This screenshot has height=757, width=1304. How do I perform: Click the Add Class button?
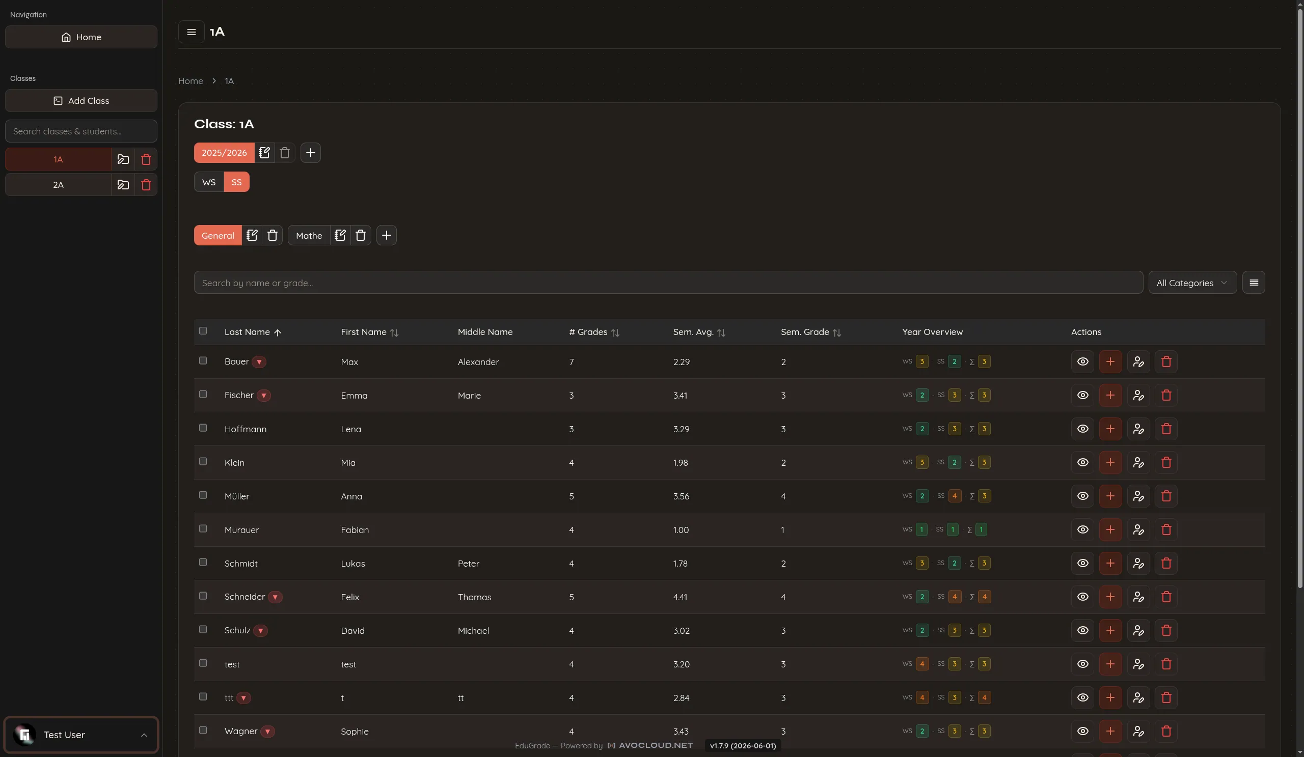tap(81, 101)
